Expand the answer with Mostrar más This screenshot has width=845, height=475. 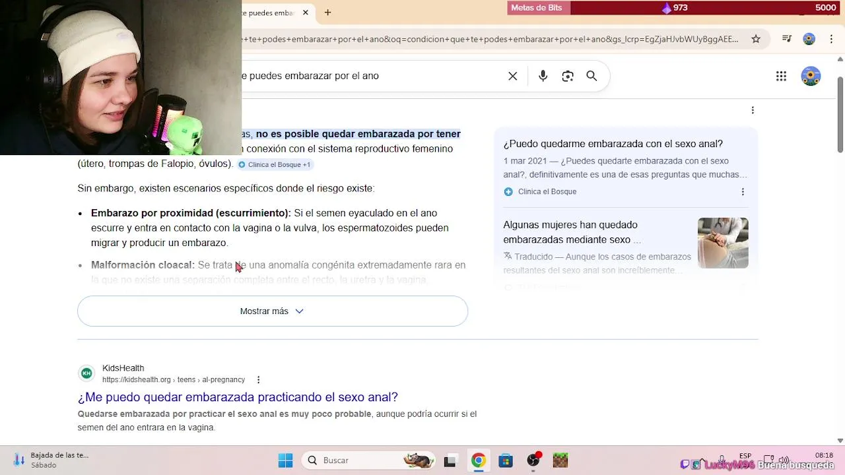273,311
